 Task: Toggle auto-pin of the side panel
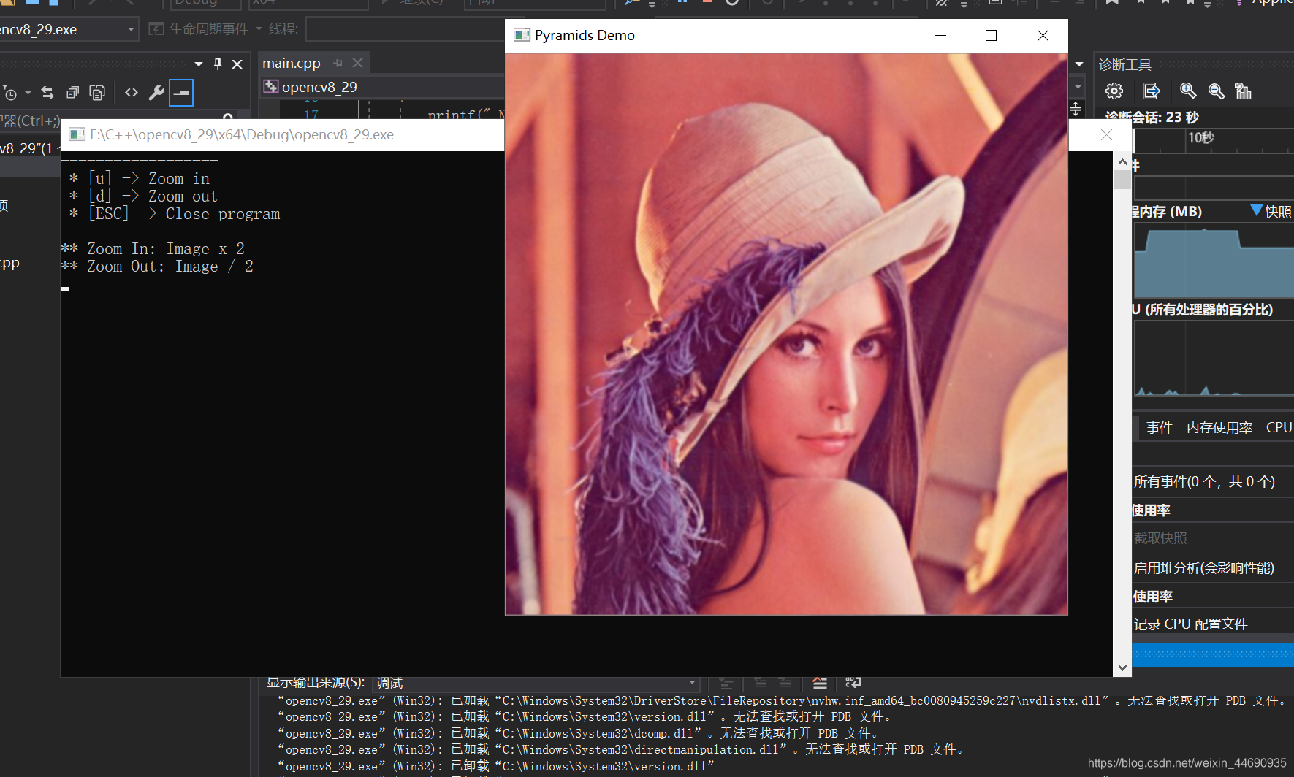(217, 64)
